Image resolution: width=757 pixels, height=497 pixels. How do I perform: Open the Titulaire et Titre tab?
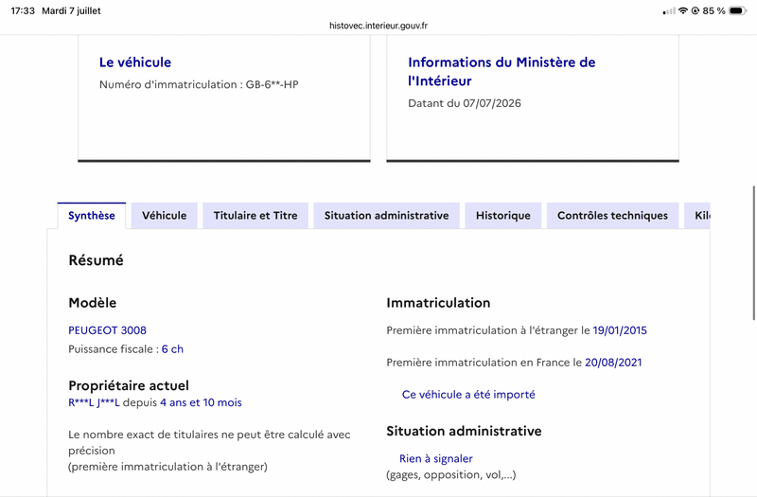pos(255,216)
